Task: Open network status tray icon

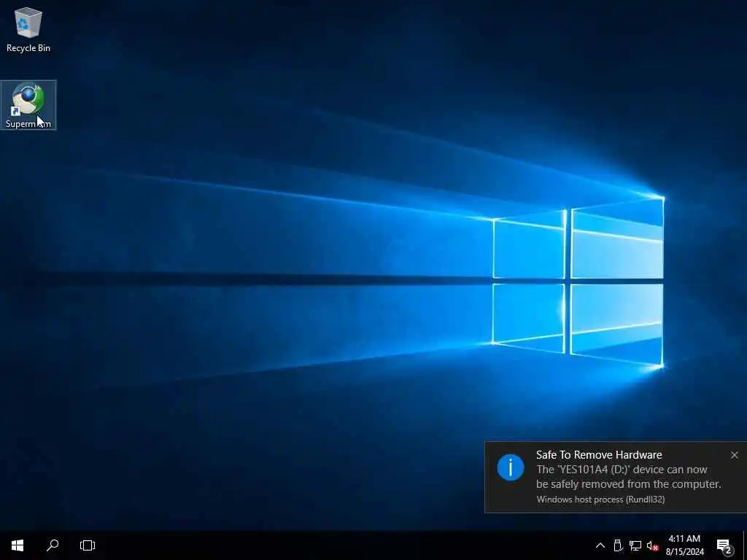Action: 635,545
